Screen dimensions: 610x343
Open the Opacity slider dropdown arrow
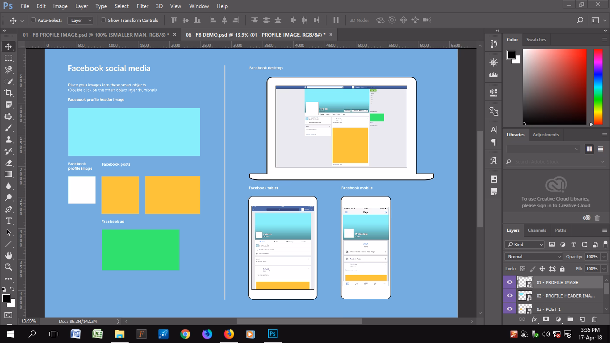pos(604,257)
